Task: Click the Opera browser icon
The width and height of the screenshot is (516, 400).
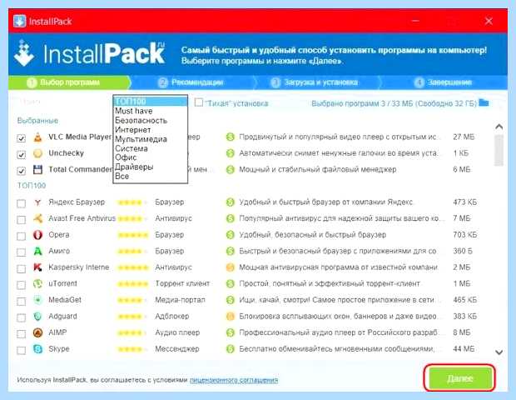Action: pyautogui.click(x=37, y=235)
